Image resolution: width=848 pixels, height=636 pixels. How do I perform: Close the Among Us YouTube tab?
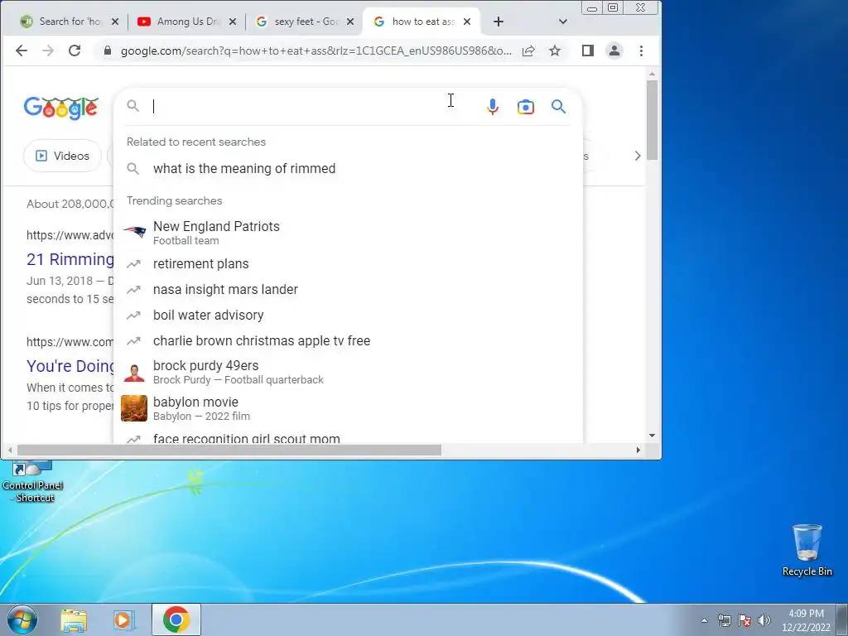pyautogui.click(x=233, y=22)
